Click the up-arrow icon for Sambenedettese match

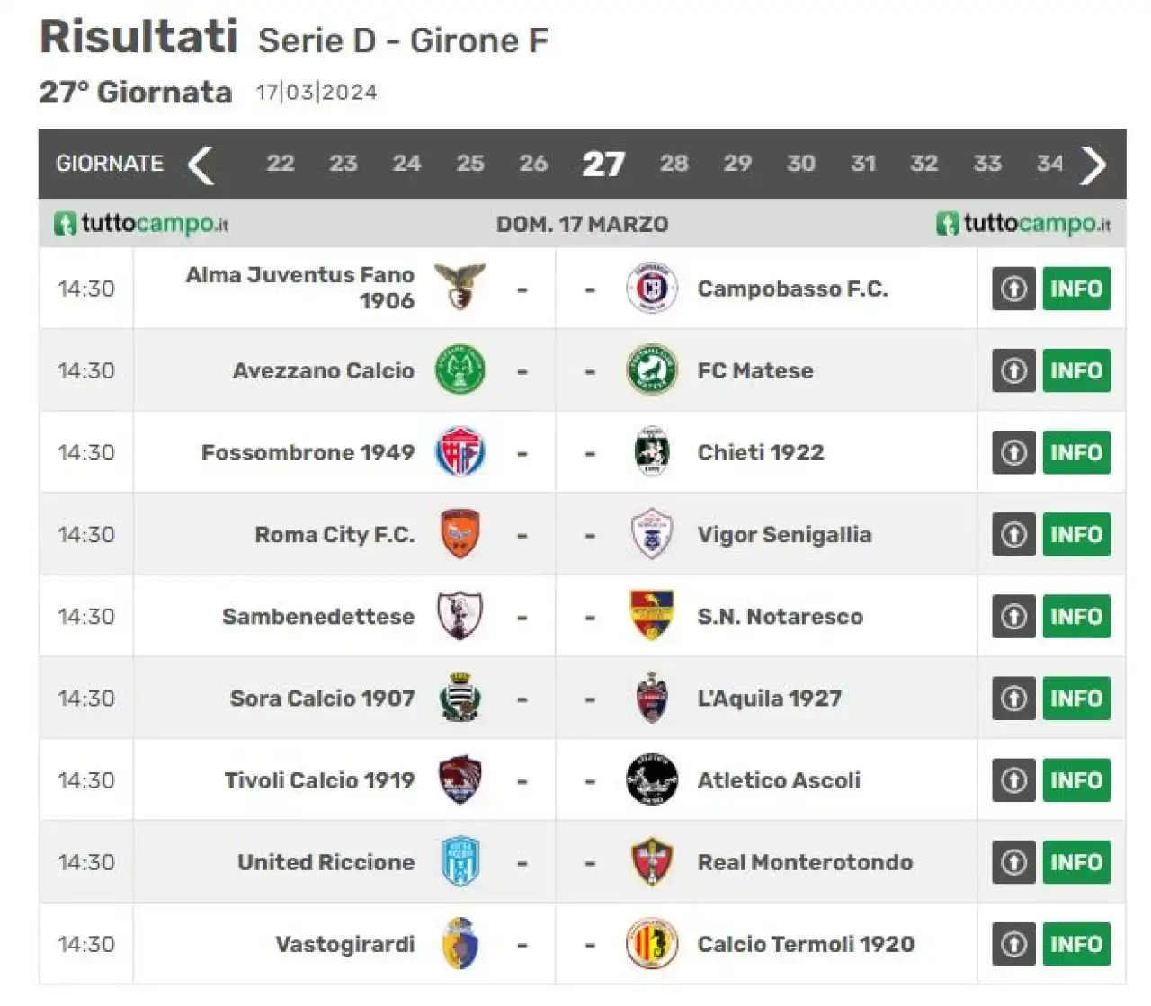point(1013,616)
